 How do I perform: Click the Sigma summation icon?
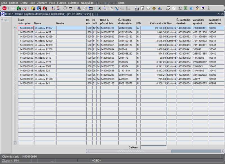coord(180,8)
